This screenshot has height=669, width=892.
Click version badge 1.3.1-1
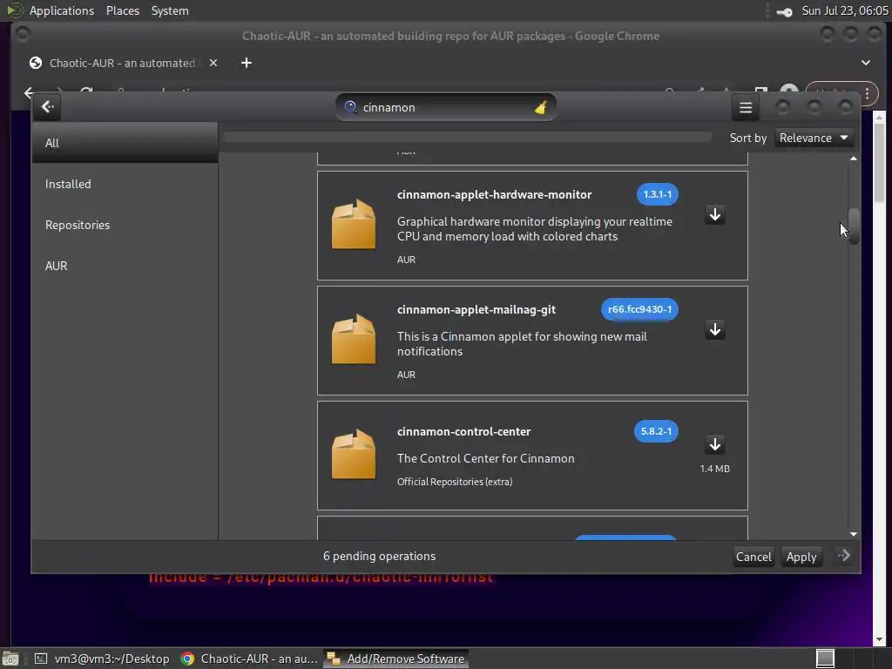[657, 194]
